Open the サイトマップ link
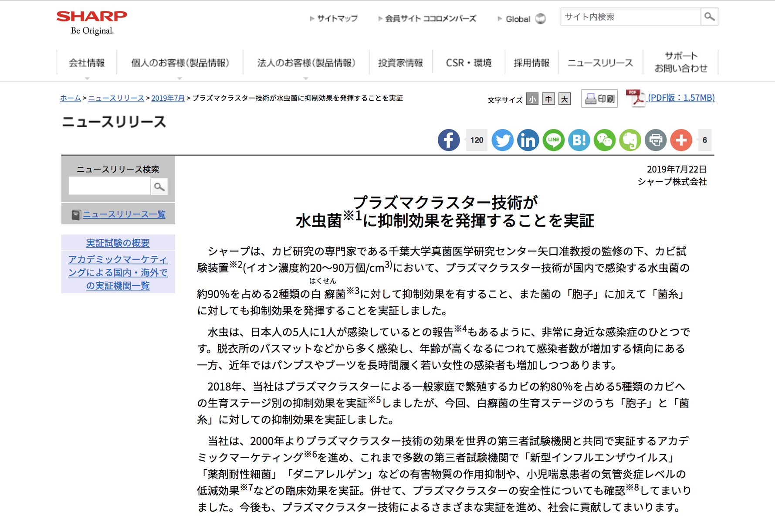This screenshot has width=775, height=523. pyautogui.click(x=337, y=18)
